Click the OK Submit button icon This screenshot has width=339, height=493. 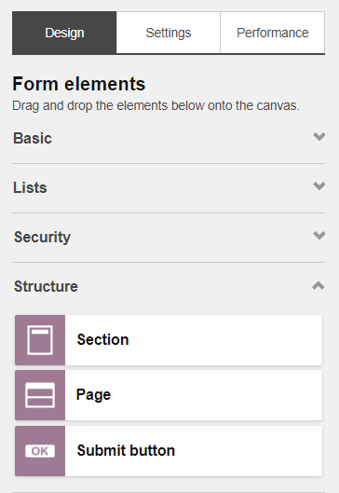[40, 451]
